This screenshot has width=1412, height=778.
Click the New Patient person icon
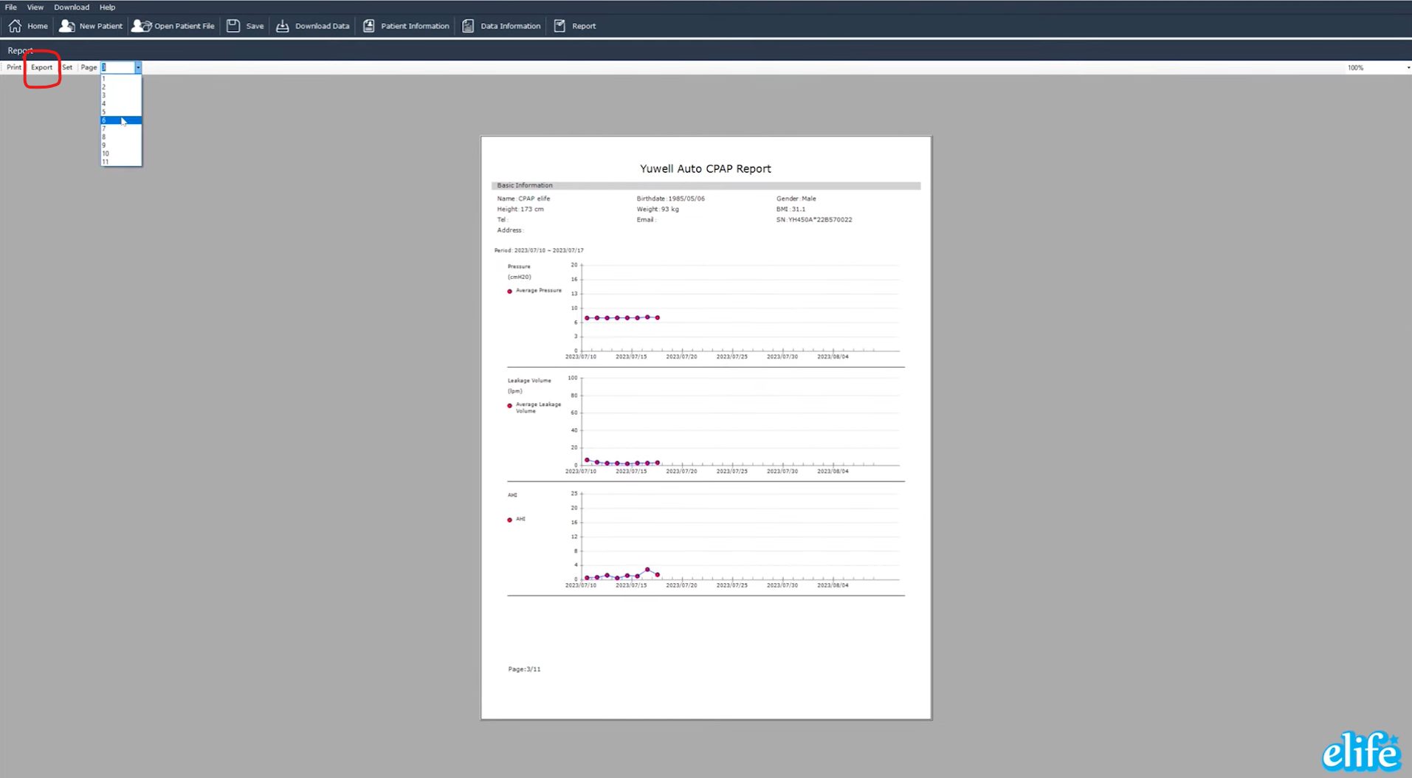66,26
